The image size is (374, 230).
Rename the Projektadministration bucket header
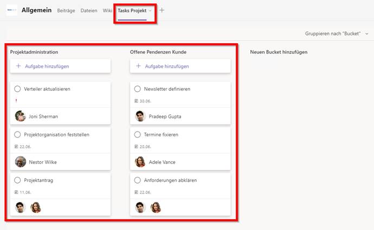tap(34, 52)
